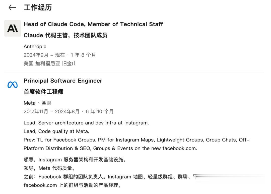Open the Principal Software Engineer title
Image resolution: width=271 pixels, height=194 pixels.
coord(63,81)
